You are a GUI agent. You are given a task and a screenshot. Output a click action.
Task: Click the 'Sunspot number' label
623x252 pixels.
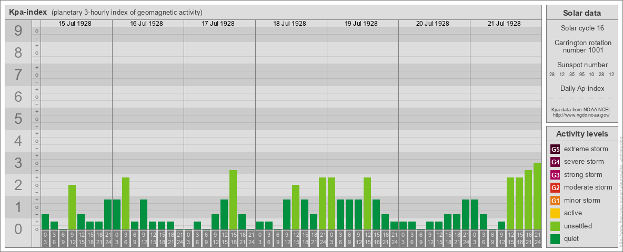click(582, 65)
